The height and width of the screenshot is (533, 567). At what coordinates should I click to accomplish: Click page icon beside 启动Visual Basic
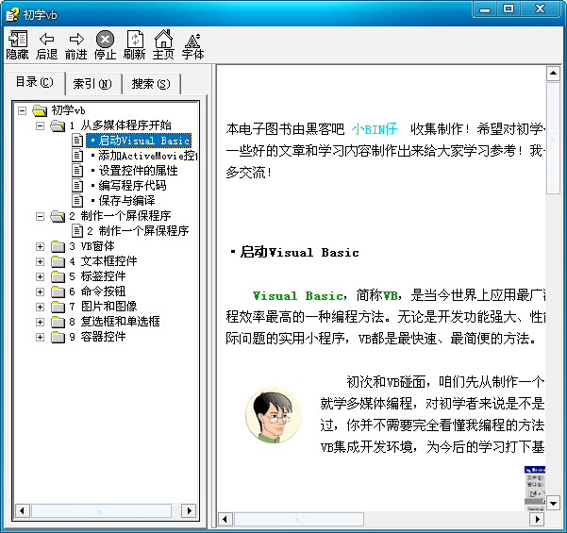[x=77, y=141]
